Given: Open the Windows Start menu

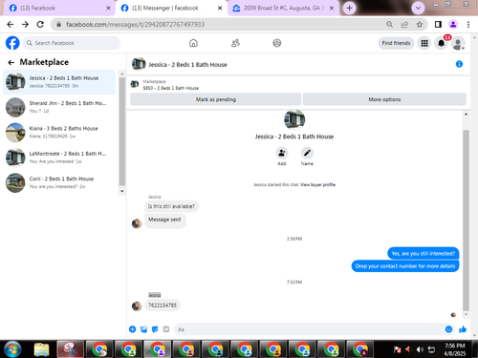Looking at the screenshot, I should click(12, 349).
